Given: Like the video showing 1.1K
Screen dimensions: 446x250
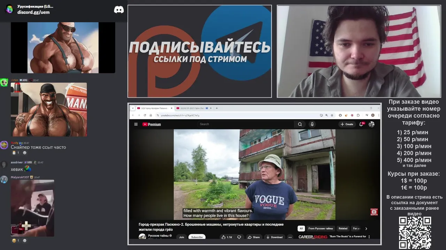Looking at the screenshot, I should [227, 237].
